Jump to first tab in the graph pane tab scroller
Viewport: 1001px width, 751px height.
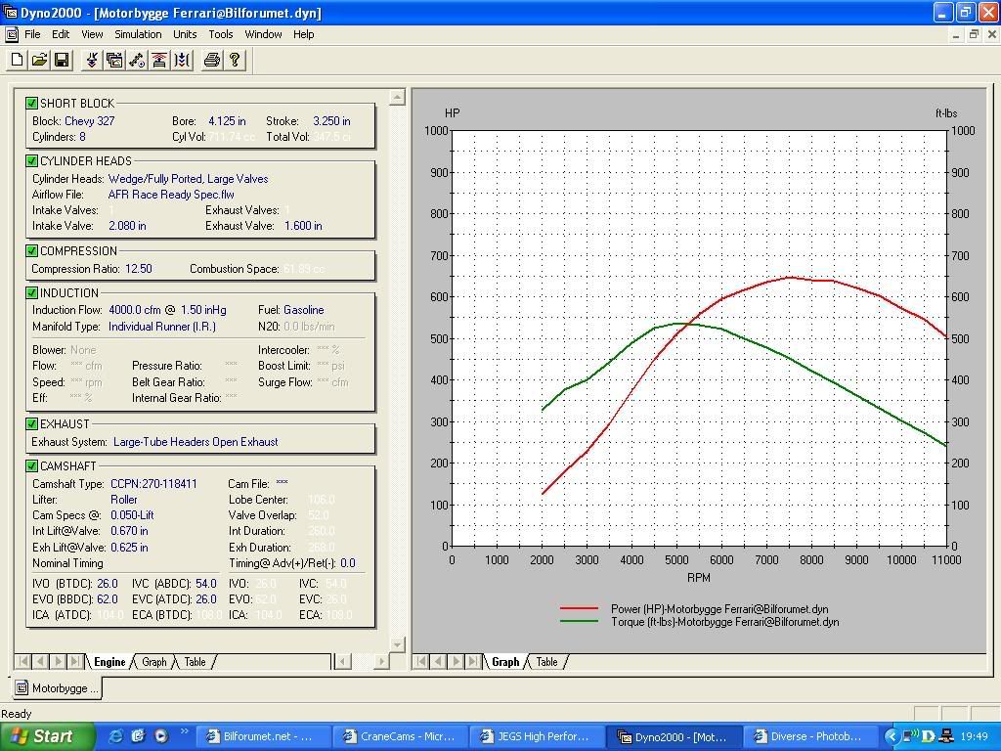(421, 661)
